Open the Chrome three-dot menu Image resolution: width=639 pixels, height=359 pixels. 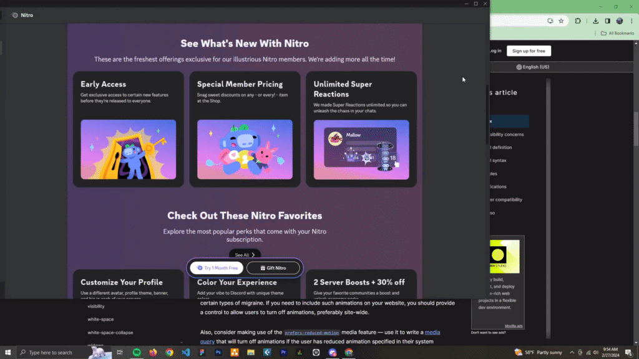(631, 21)
